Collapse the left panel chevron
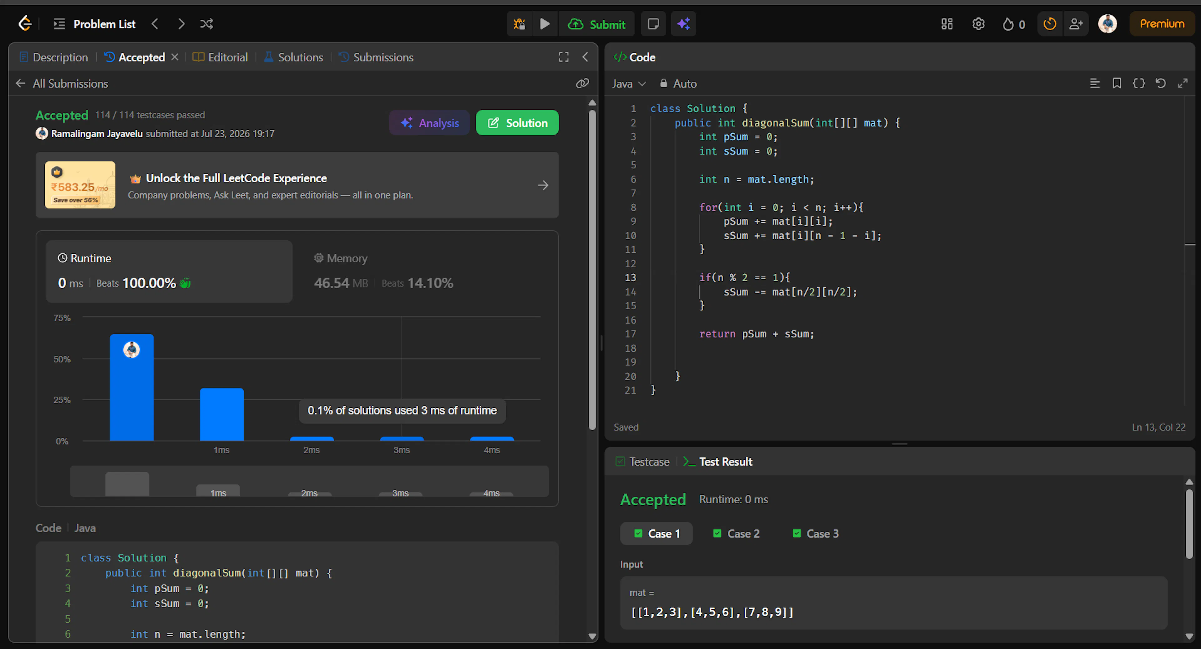The width and height of the screenshot is (1201, 649). tap(585, 57)
